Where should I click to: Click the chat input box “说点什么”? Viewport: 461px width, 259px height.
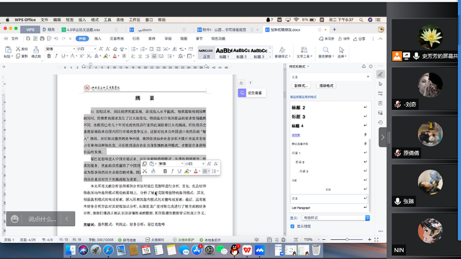tap(42, 219)
